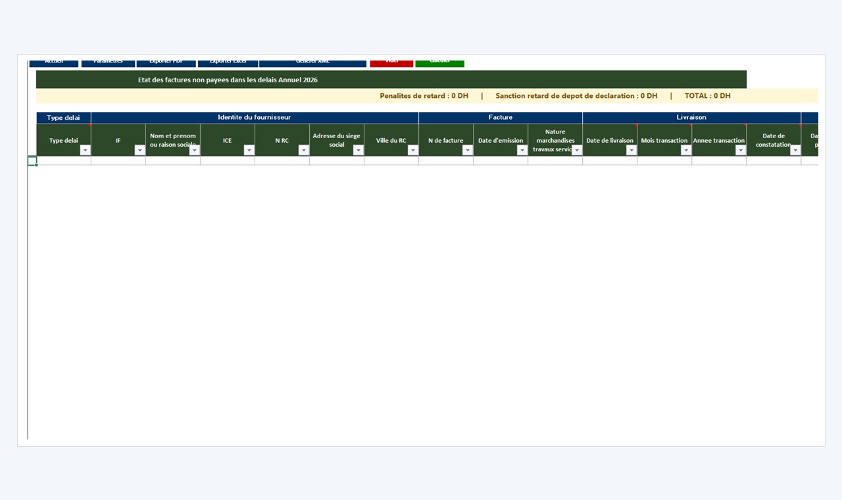Select the 'N de facture' column header

pos(446,140)
